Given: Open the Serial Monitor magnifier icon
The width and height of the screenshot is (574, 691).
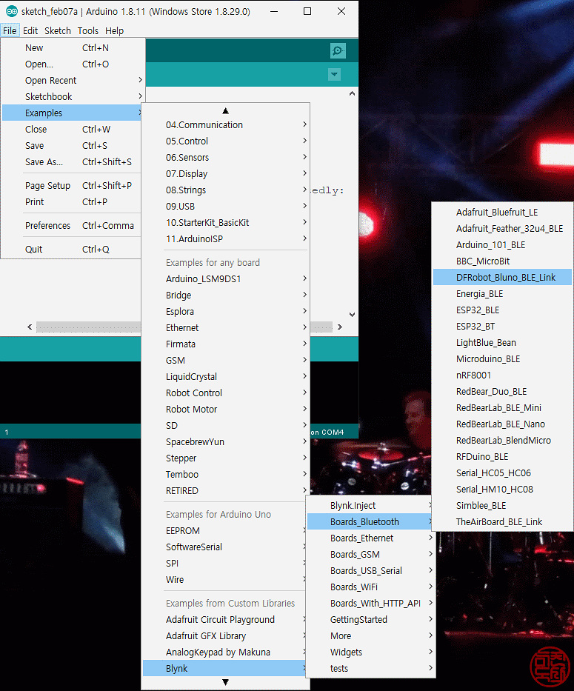Looking at the screenshot, I should coord(338,50).
